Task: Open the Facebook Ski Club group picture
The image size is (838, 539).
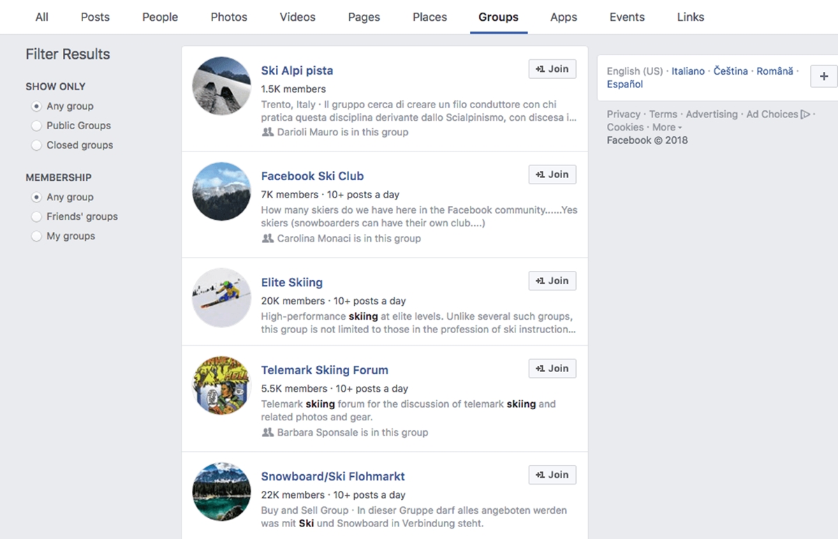Action: 221,192
